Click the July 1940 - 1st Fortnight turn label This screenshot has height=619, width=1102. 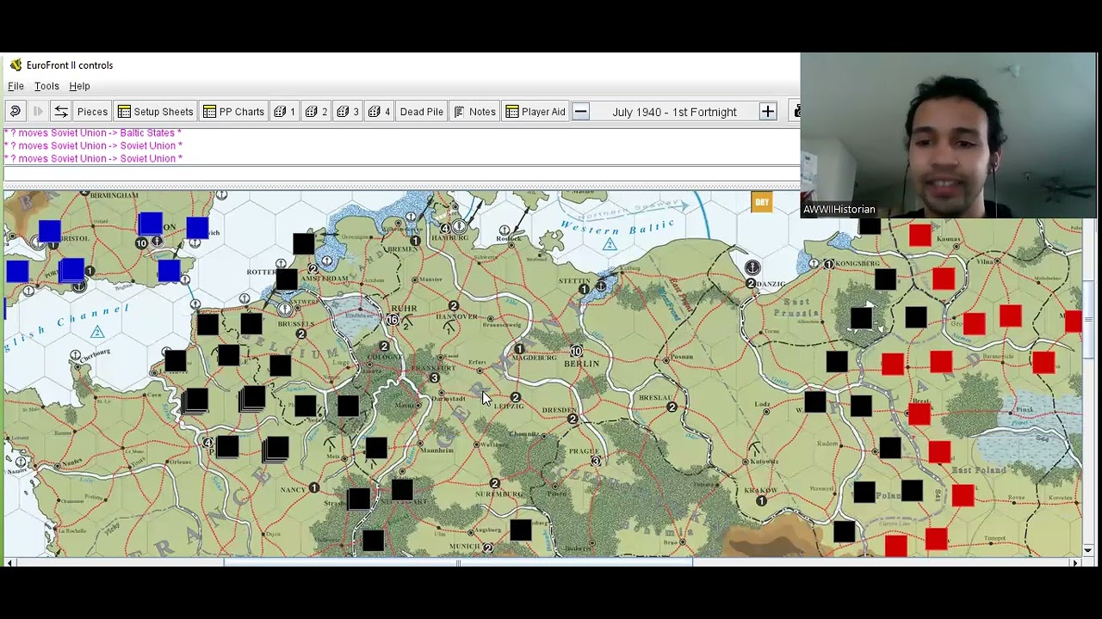click(x=674, y=112)
